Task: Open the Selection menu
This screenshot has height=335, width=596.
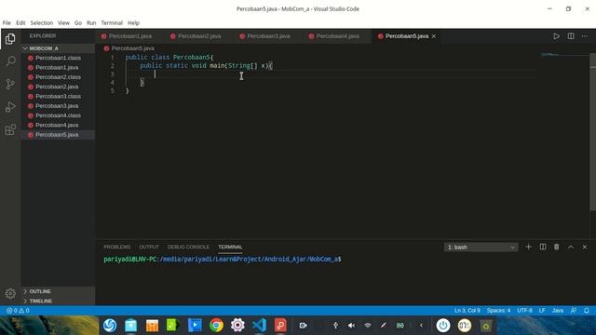Action: pos(41,22)
